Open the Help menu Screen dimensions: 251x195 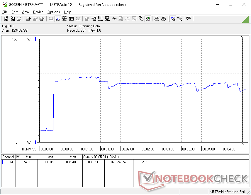coord(67,12)
